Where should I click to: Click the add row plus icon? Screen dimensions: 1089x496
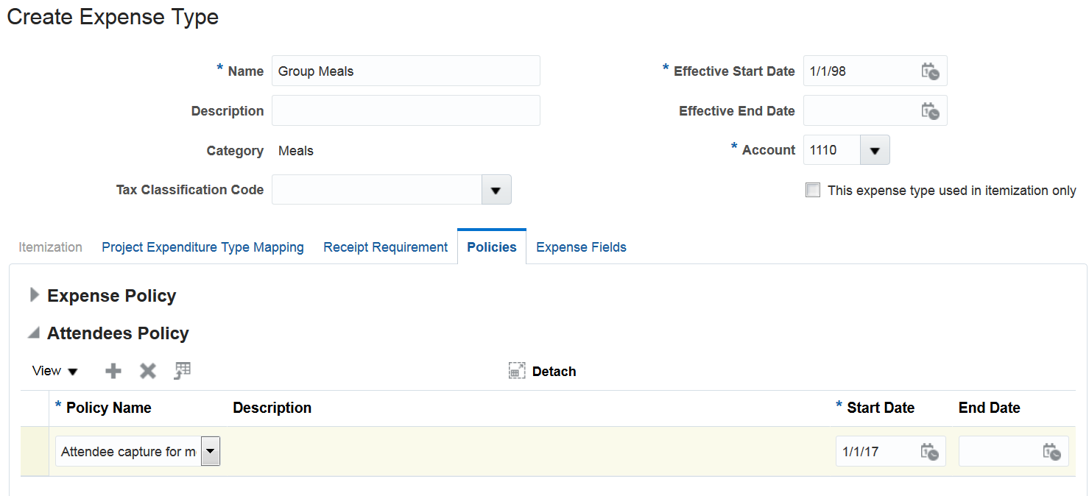coord(113,371)
